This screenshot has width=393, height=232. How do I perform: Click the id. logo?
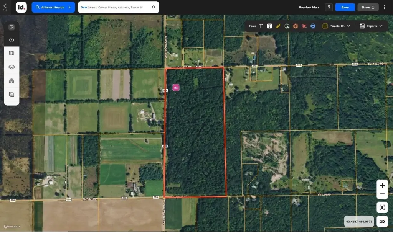point(21,7)
